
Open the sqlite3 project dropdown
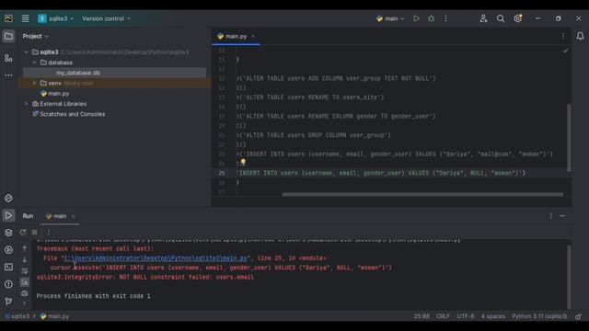coord(56,18)
